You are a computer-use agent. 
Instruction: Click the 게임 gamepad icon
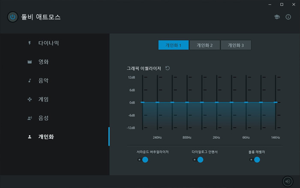(30, 99)
